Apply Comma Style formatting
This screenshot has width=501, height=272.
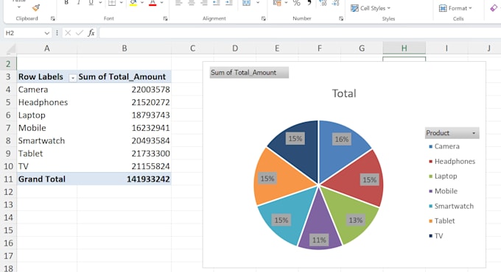309,3
